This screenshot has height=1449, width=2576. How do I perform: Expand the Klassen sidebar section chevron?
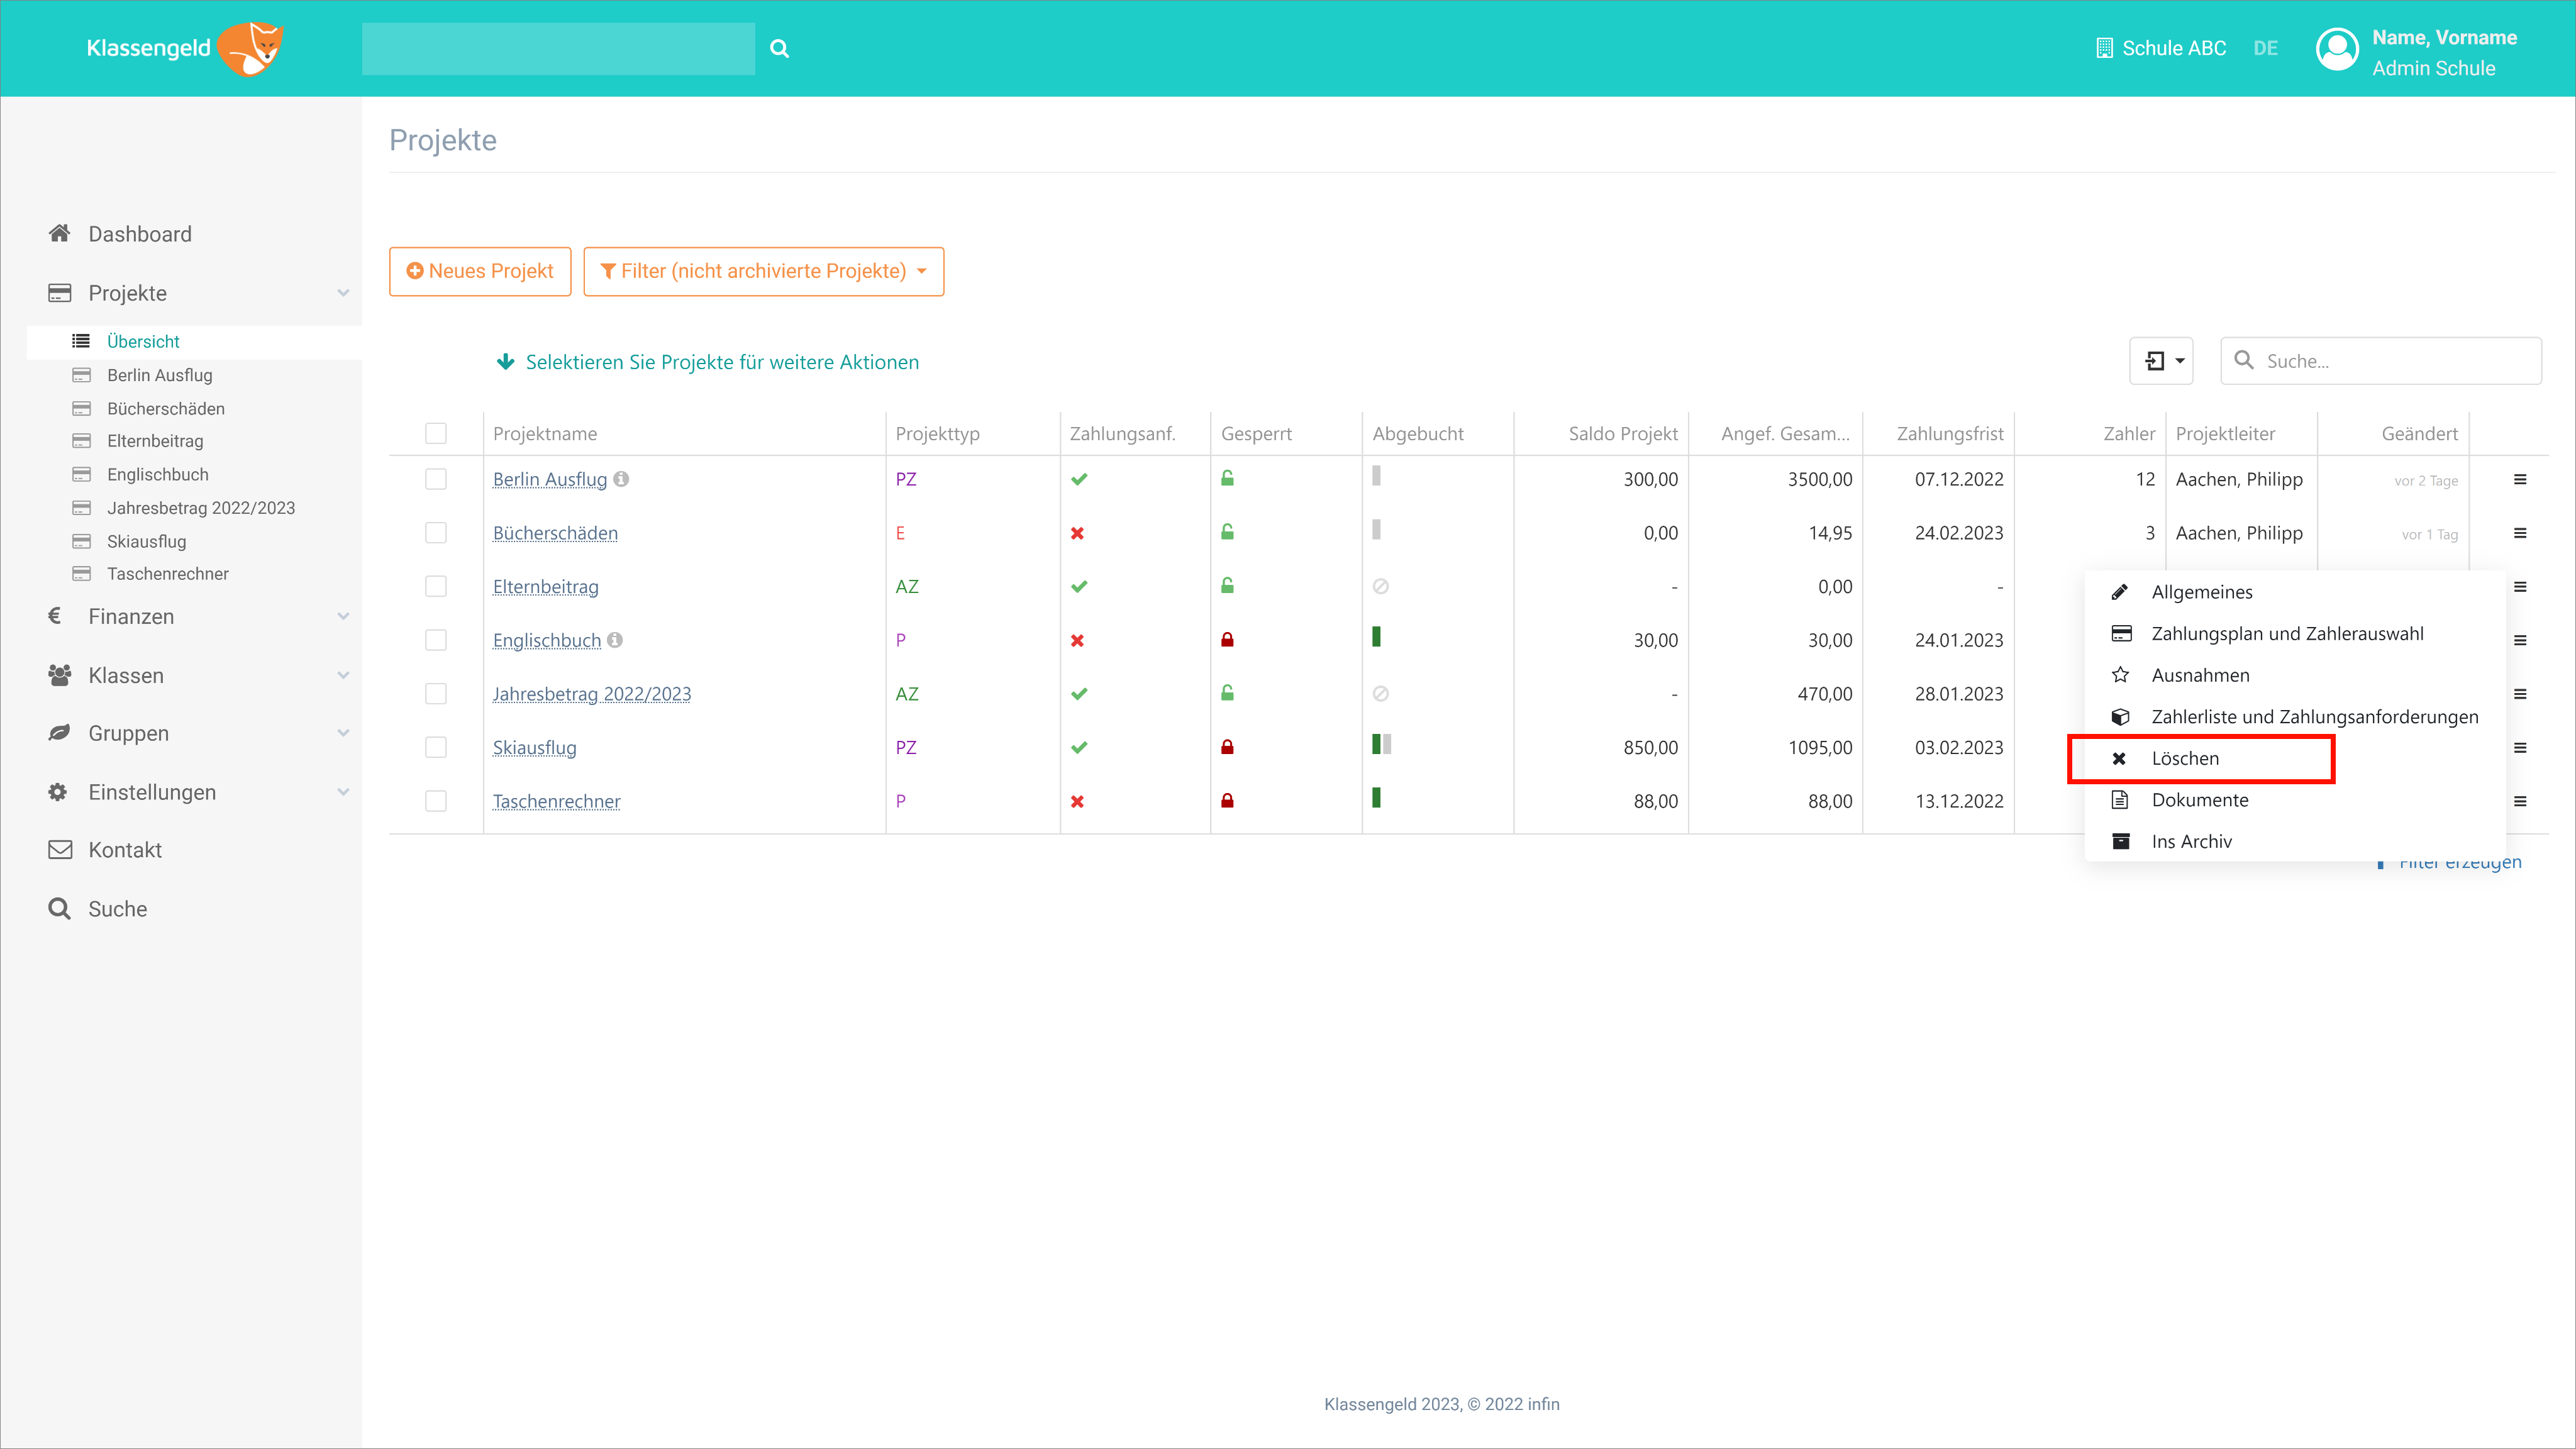coord(343,675)
